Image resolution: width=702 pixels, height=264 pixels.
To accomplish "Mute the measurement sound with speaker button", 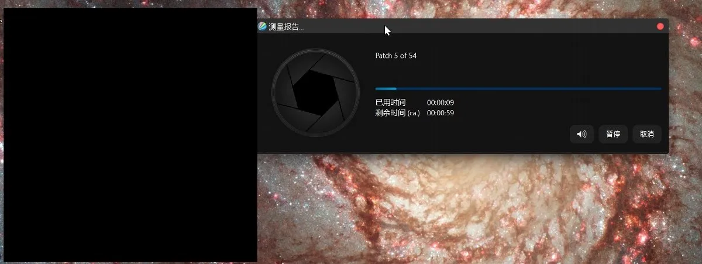I will tap(581, 134).
